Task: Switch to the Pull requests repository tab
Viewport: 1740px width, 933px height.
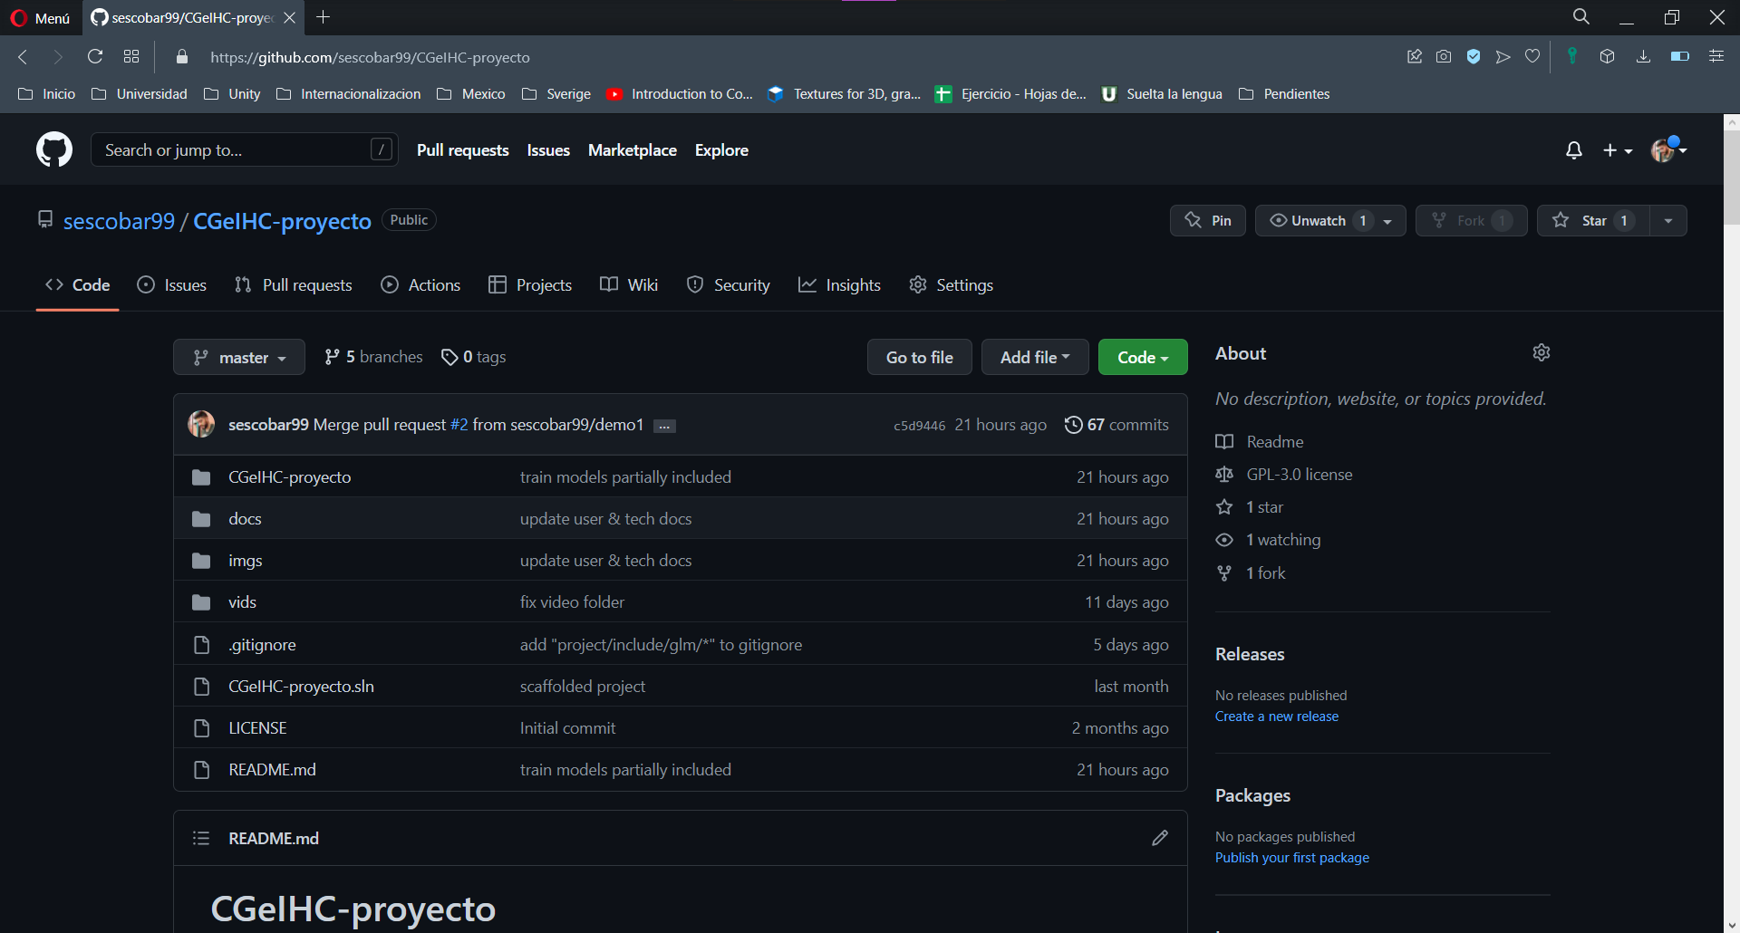Action: [293, 284]
